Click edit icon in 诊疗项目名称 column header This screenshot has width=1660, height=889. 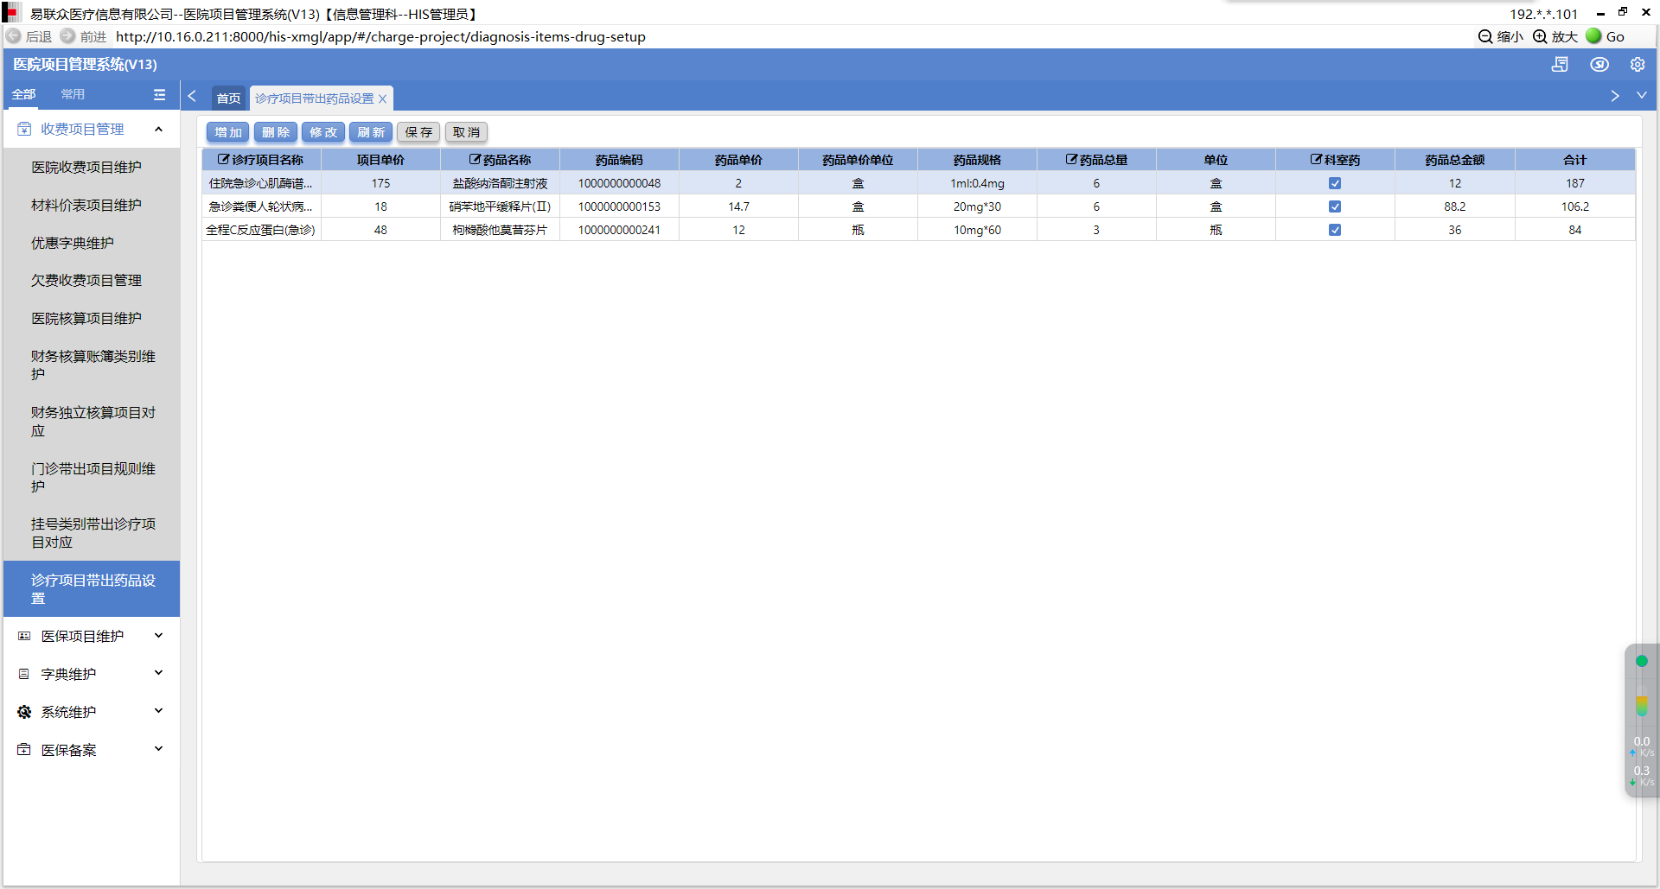point(223,160)
